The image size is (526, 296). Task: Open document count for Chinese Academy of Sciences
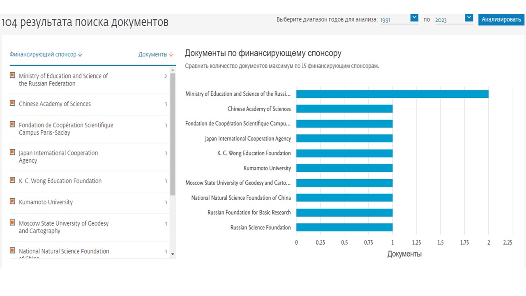(x=166, y=104)
